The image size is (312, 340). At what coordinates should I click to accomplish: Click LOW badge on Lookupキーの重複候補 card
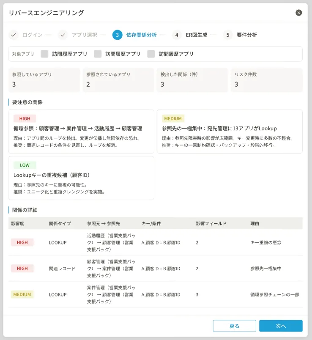tap(25, 165)
